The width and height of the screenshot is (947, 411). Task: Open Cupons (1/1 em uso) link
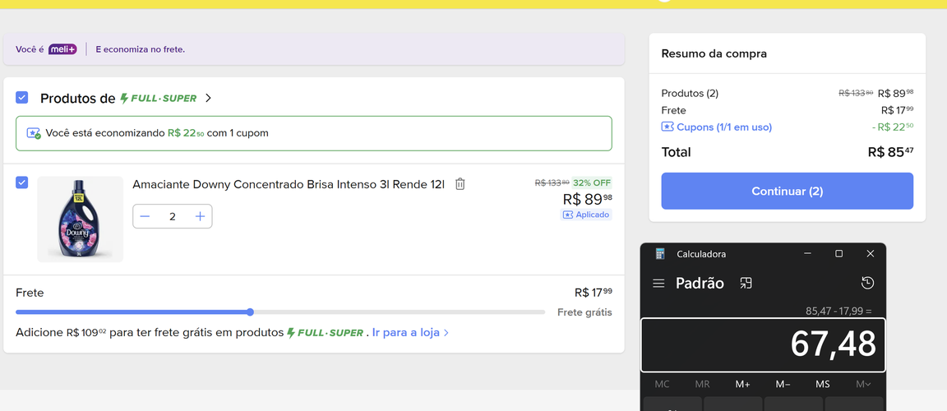coord(717,127)
